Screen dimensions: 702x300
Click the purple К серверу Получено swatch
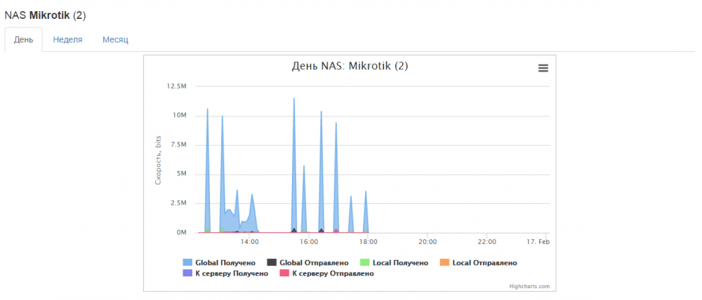[187, 273]
